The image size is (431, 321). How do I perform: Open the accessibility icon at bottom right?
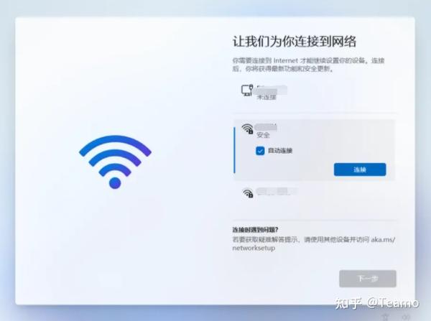point(386,317)
